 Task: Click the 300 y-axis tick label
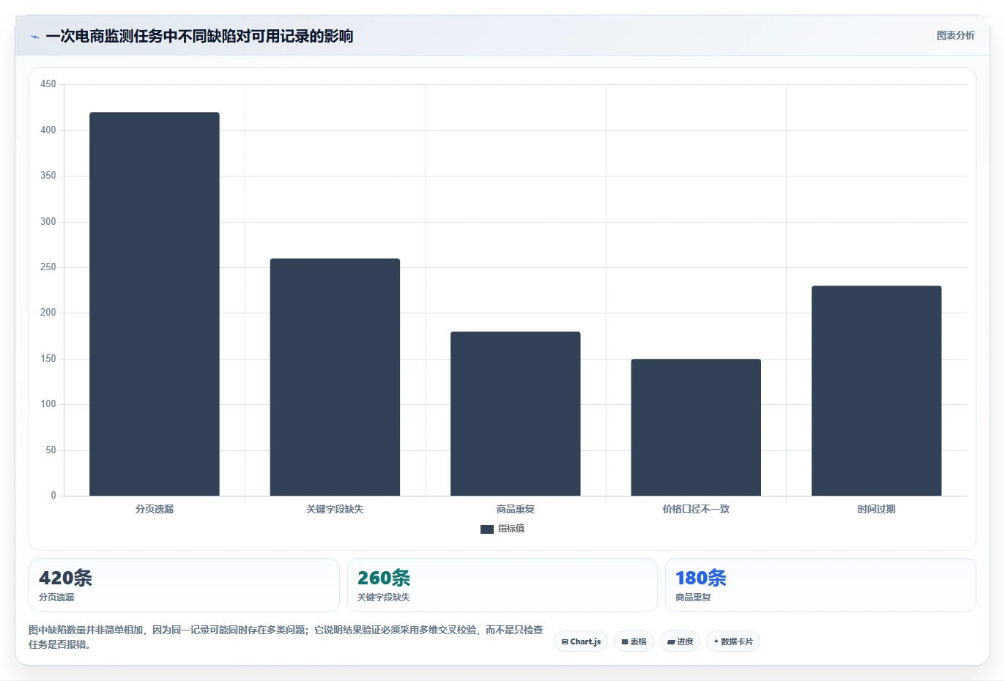pyautogui.click(x=48, y=222)
